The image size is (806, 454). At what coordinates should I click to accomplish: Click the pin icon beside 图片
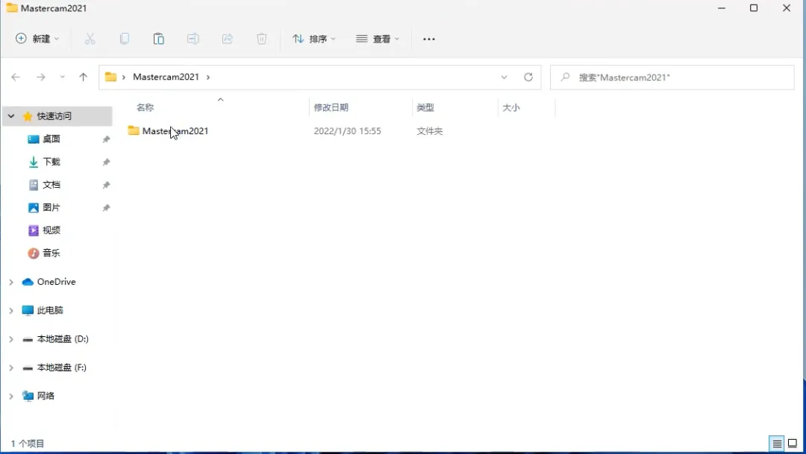(106, 207)
